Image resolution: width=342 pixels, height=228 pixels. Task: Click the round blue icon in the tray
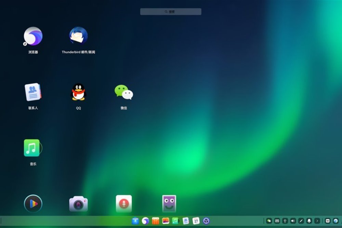click(336, 221)
